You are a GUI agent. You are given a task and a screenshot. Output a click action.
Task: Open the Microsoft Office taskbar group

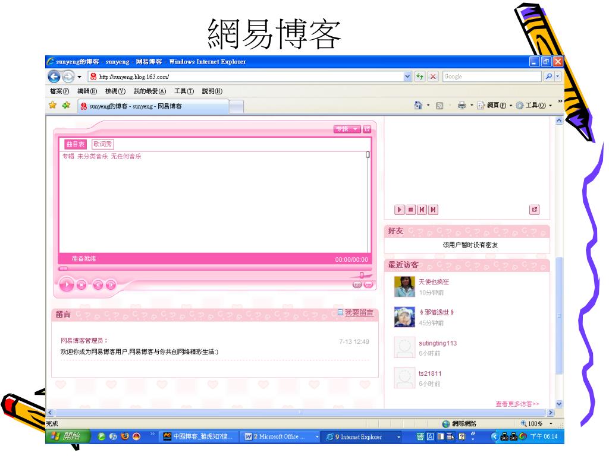tap(280, 436)
